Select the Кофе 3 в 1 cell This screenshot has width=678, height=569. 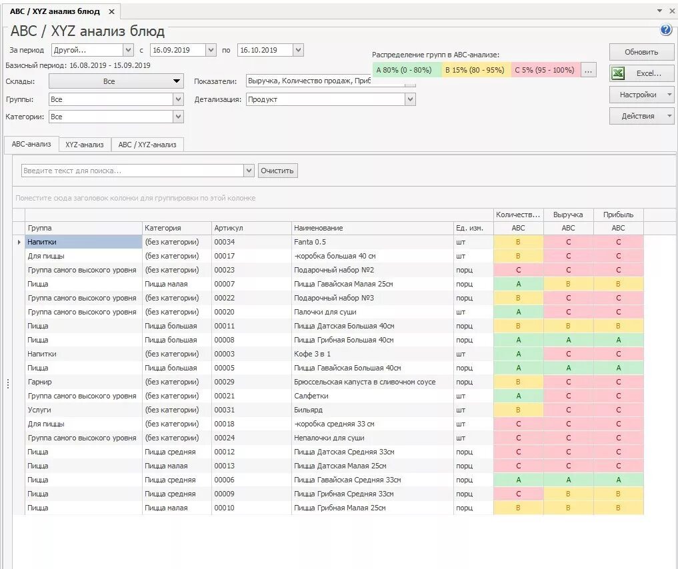point(372,354)
